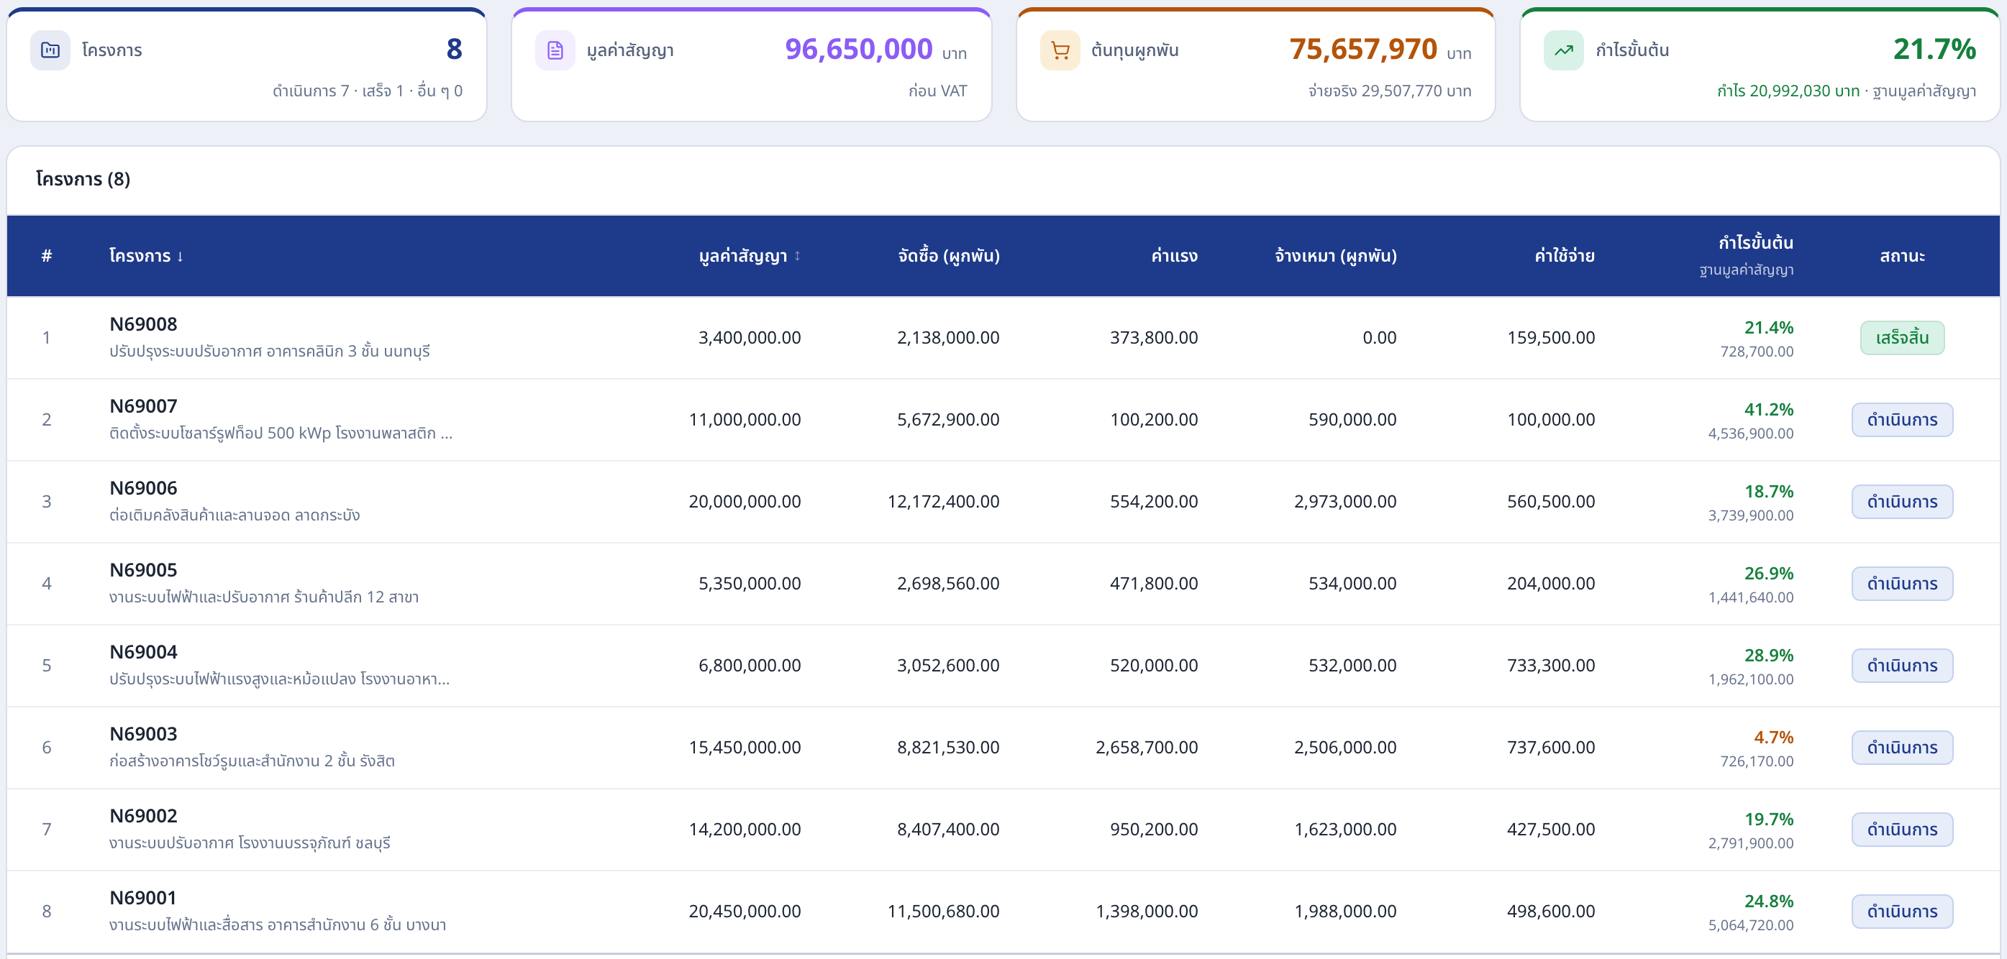Viewport: 2007px width, 959px height.
Task: Open project N69004
Action: [x=143, y=651]
